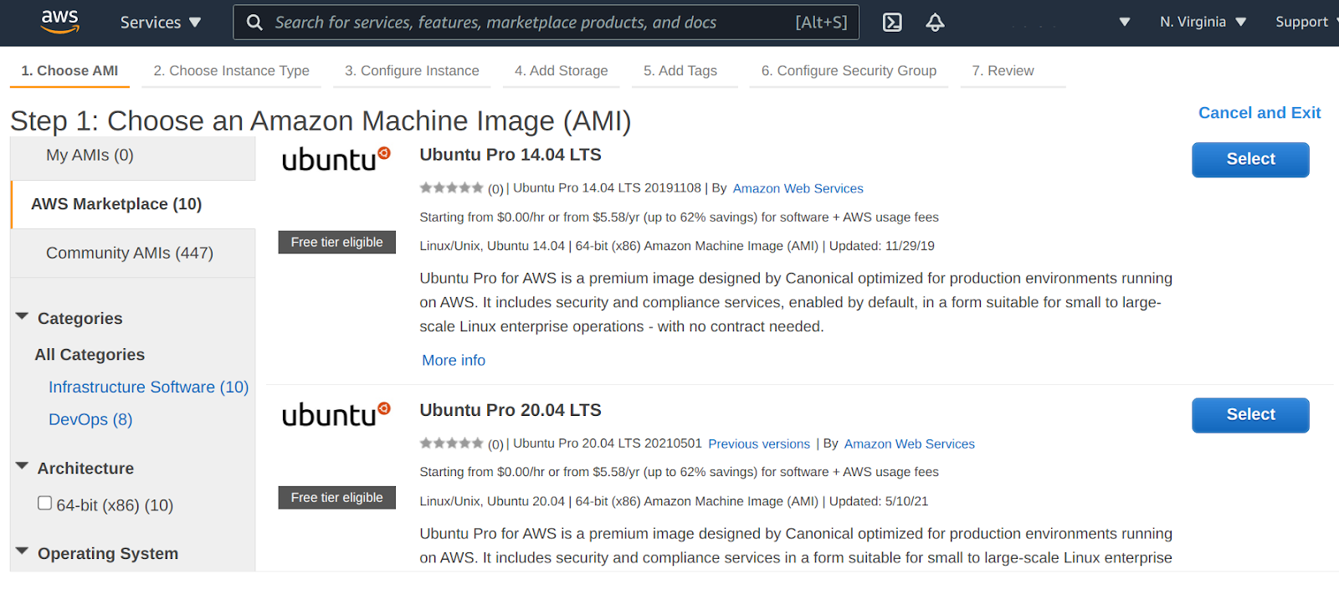This screenshot has height=605, width=1339.
Task: Click More info link
Action: pos(454,361)
